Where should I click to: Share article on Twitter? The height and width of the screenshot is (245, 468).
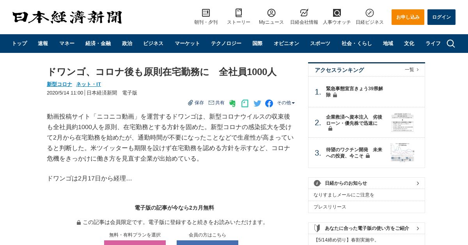[x=257, y=103]
